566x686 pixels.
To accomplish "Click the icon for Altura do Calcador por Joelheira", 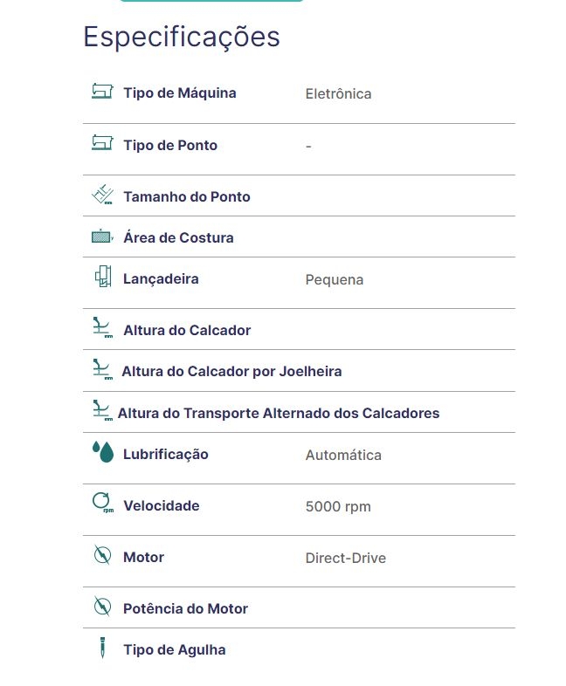I will point(102,370).
